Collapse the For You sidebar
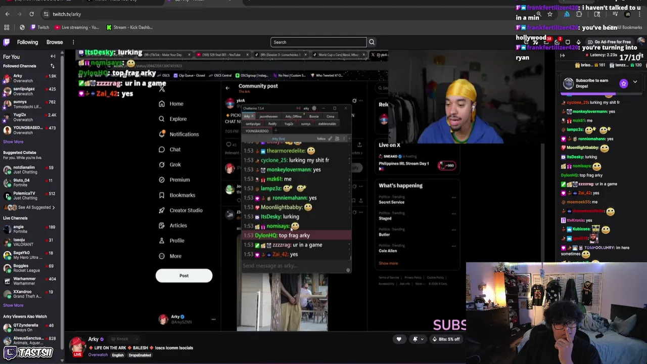The height and width of the screenshot is (364, 647). (x=53, y=57)
